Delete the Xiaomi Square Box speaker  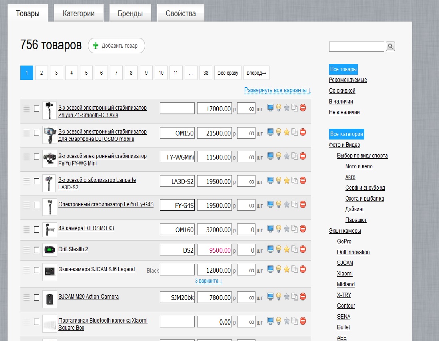(x=303, y=321)
